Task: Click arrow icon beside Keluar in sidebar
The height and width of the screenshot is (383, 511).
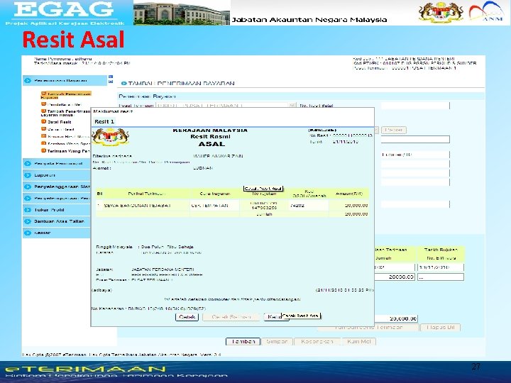Action: [x=28, y=233]
